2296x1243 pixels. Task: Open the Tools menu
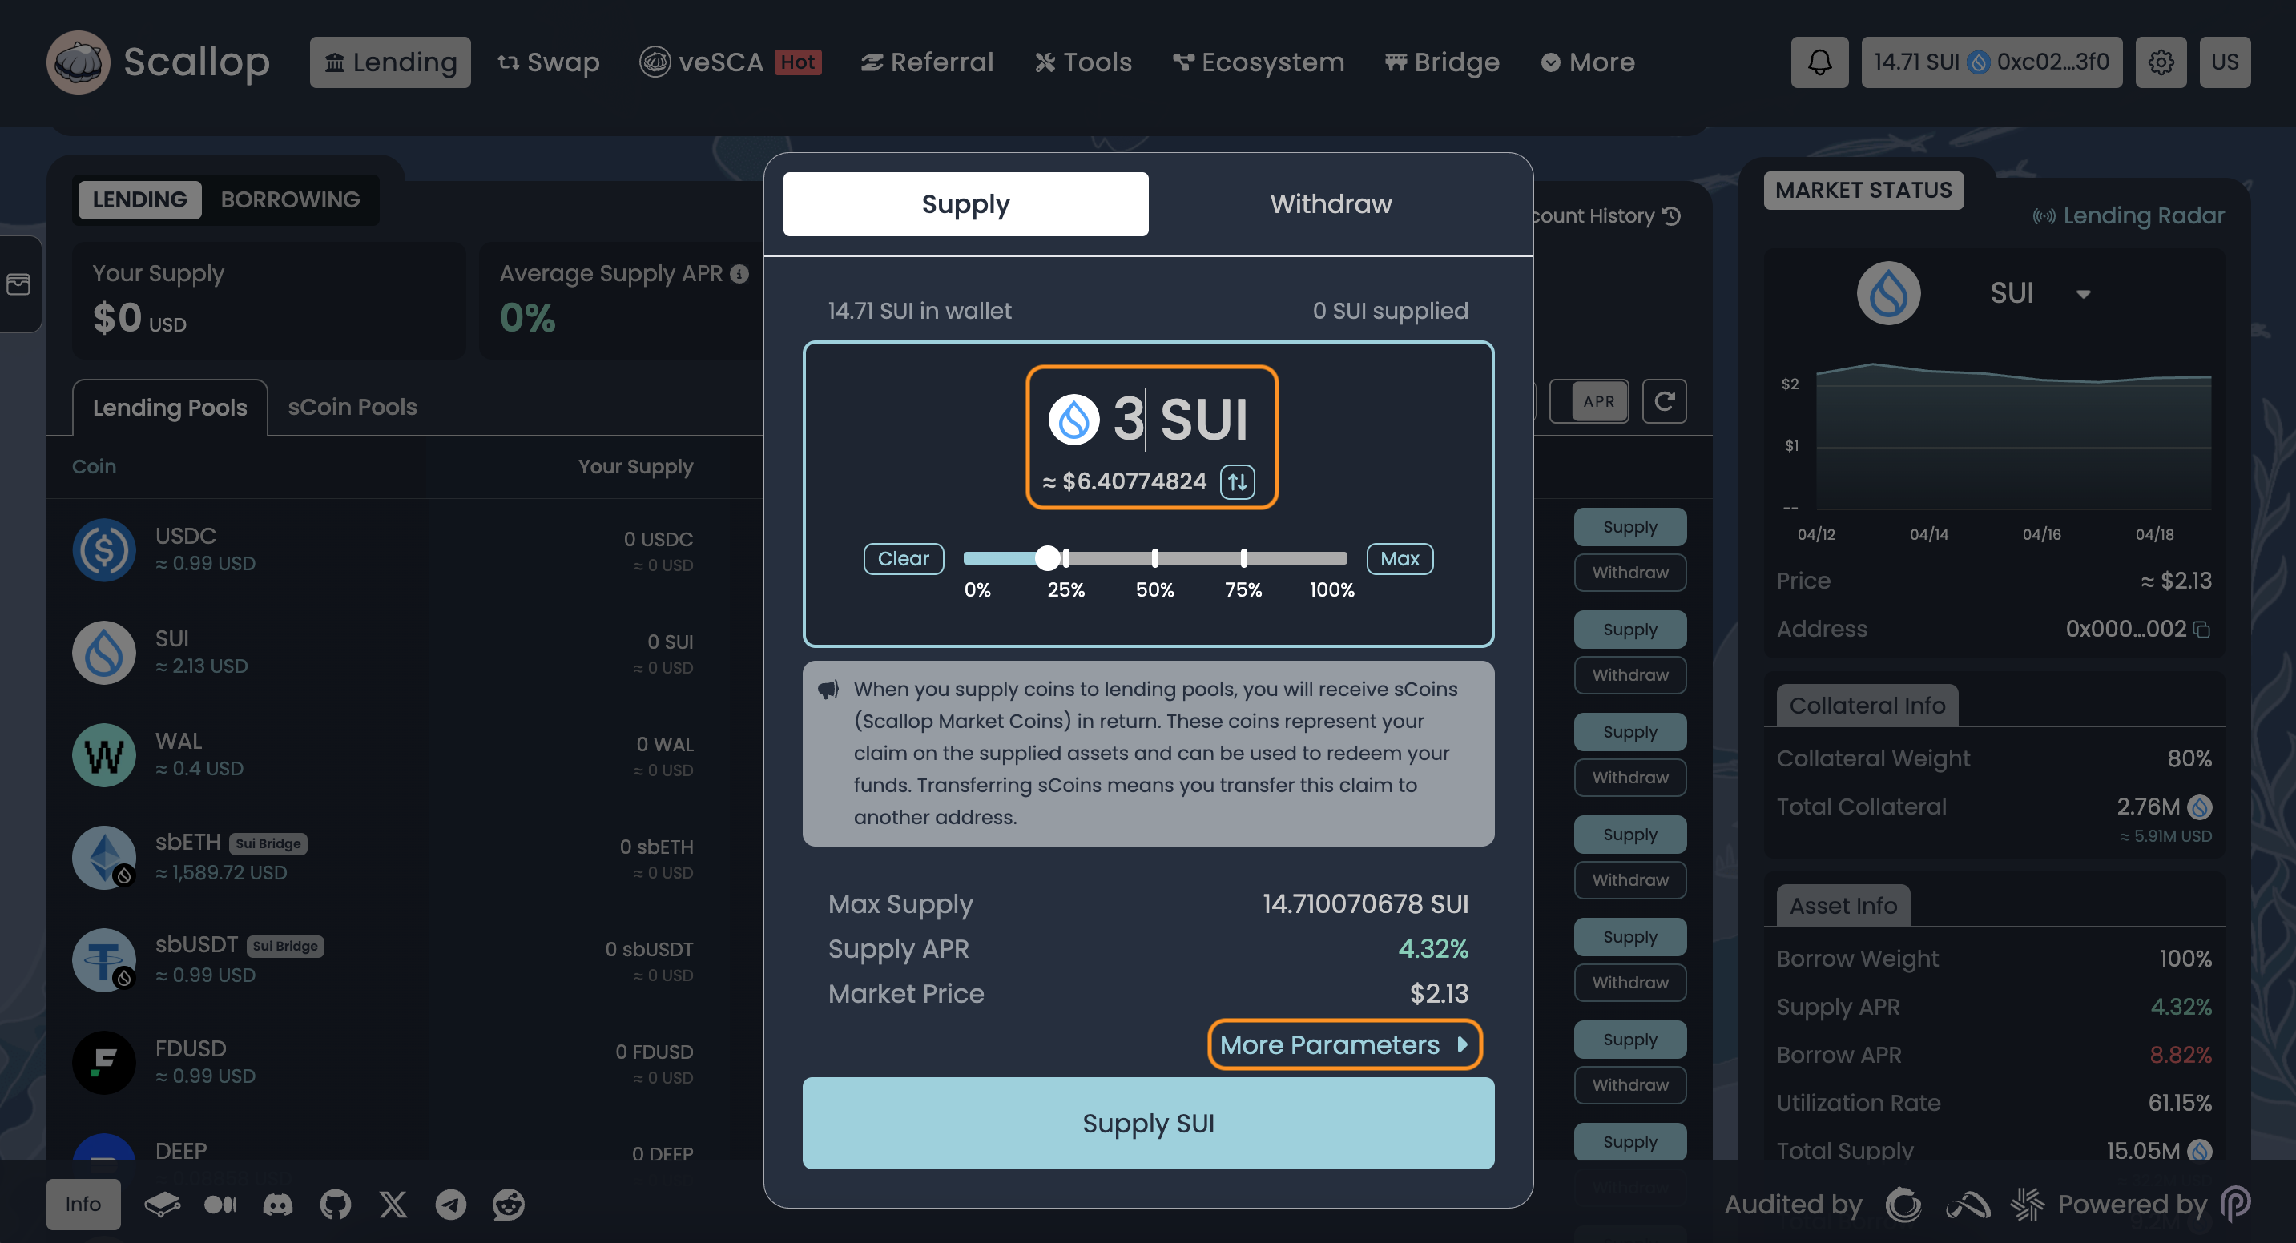click(x=1083, y=62)
